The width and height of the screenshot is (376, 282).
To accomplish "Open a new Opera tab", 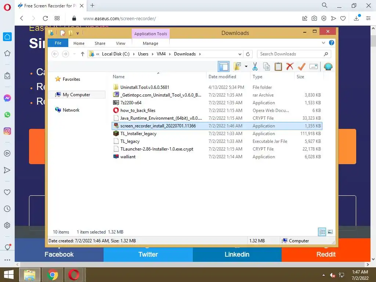I will pyautogui.click(x=92, y=6).
